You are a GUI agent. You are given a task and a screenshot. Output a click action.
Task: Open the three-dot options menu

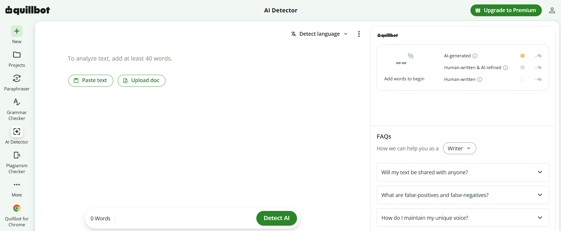[359, 34]
